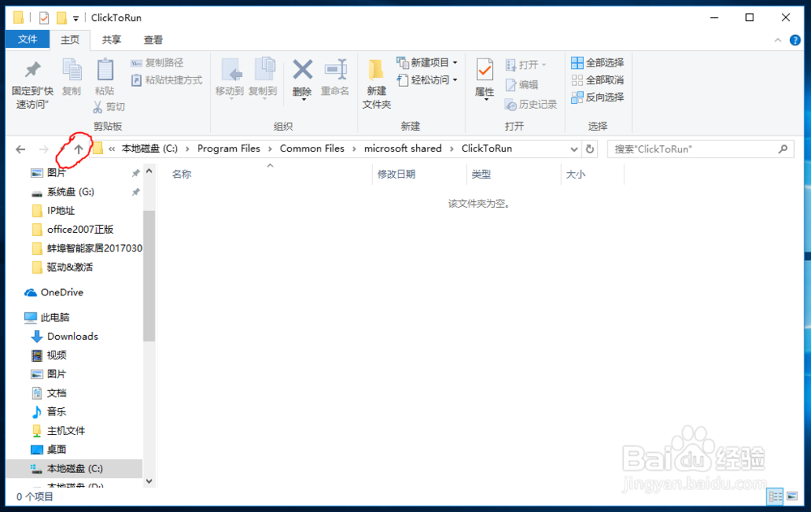Click the search magnifier icon
Image resolution: width=811 pixels, height=512 pixels.
click(783, 149)
